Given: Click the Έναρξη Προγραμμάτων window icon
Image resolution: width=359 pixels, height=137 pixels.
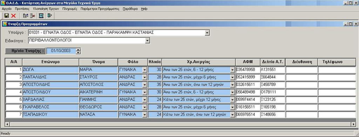Looking at the screenshot, I should 5,24.
